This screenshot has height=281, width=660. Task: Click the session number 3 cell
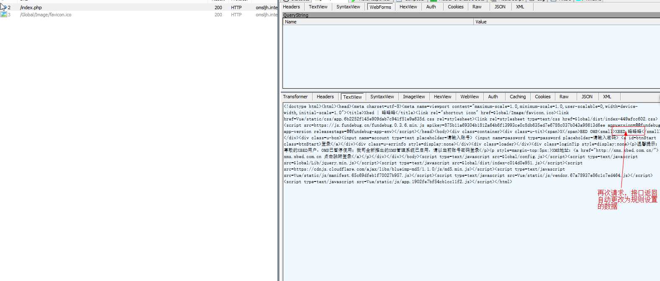coord(9,15)
